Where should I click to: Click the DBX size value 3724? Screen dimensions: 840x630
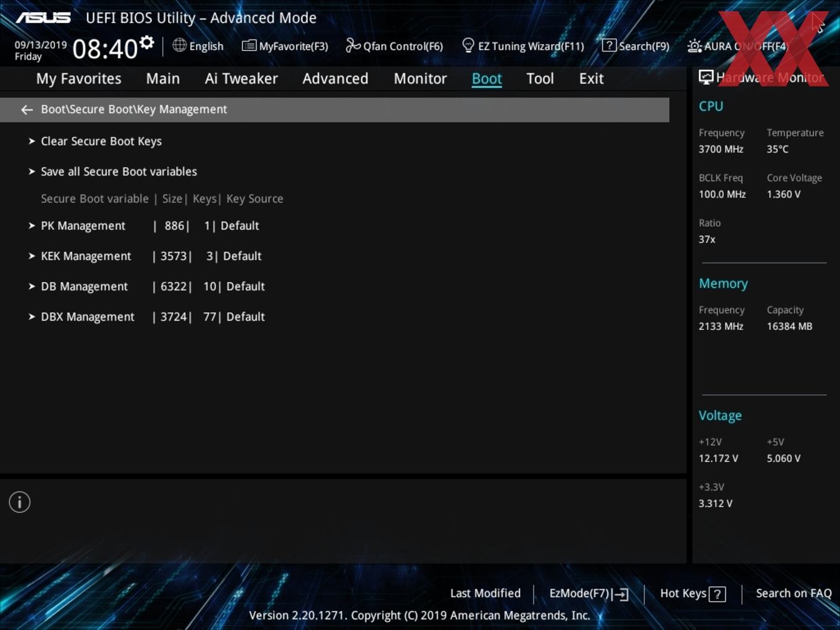coord(174,316)
